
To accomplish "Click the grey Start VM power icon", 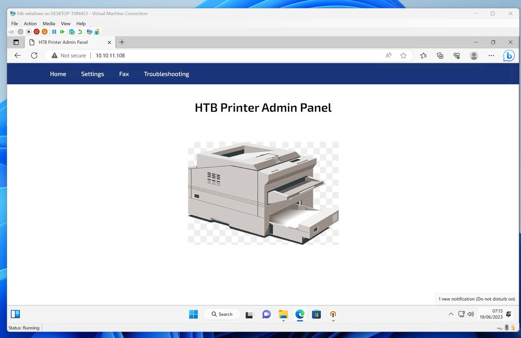I will 20,32.
